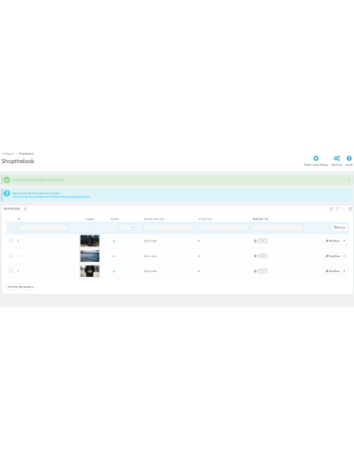Screen dimensions: 354x458
Task: Click the Añadir nuevo bloque plus icon
Action: tap(316, 158)
